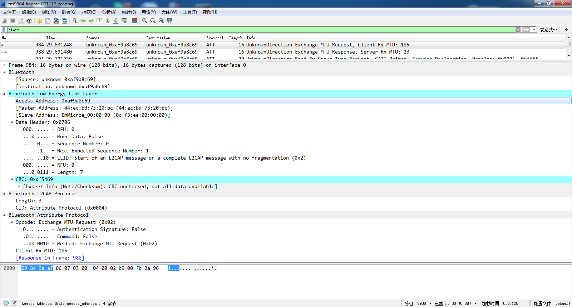Expand the CRC Expert Info node

pyautogui.click(x=19, y=186)
